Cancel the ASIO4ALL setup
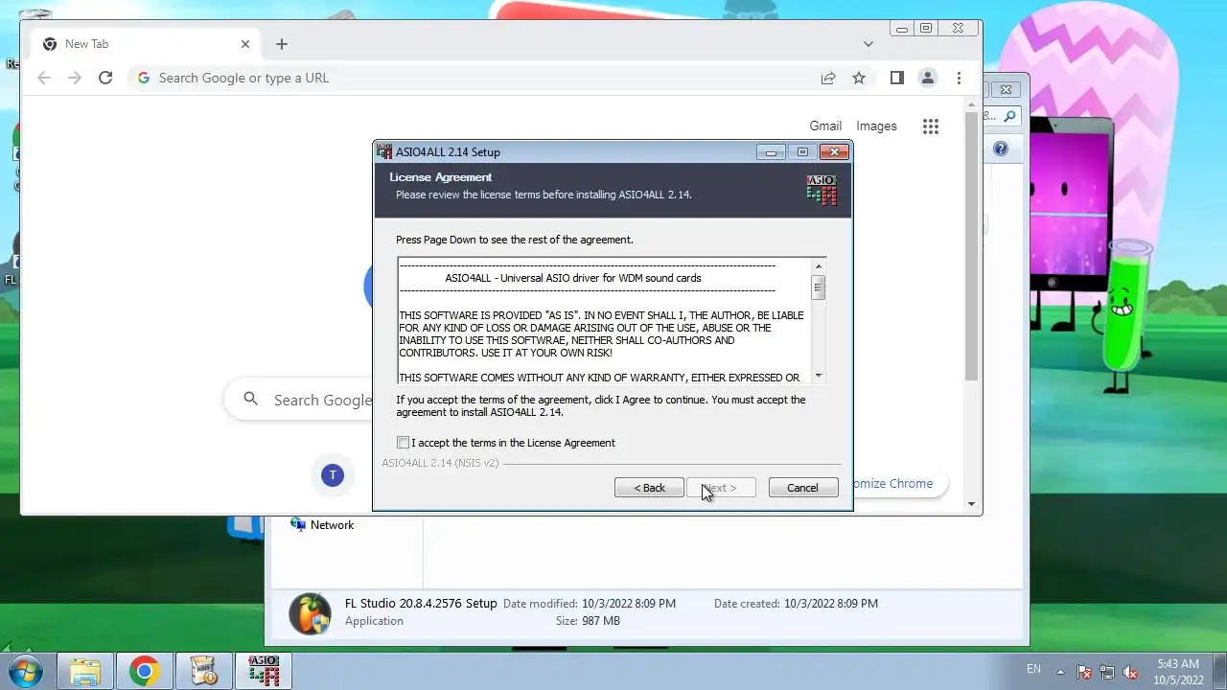This screenshot has height=690, width=1227. (x=803, y=488)
